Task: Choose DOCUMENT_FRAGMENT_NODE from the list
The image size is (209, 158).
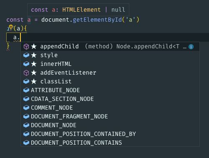Action: click(x=110, y=116)
